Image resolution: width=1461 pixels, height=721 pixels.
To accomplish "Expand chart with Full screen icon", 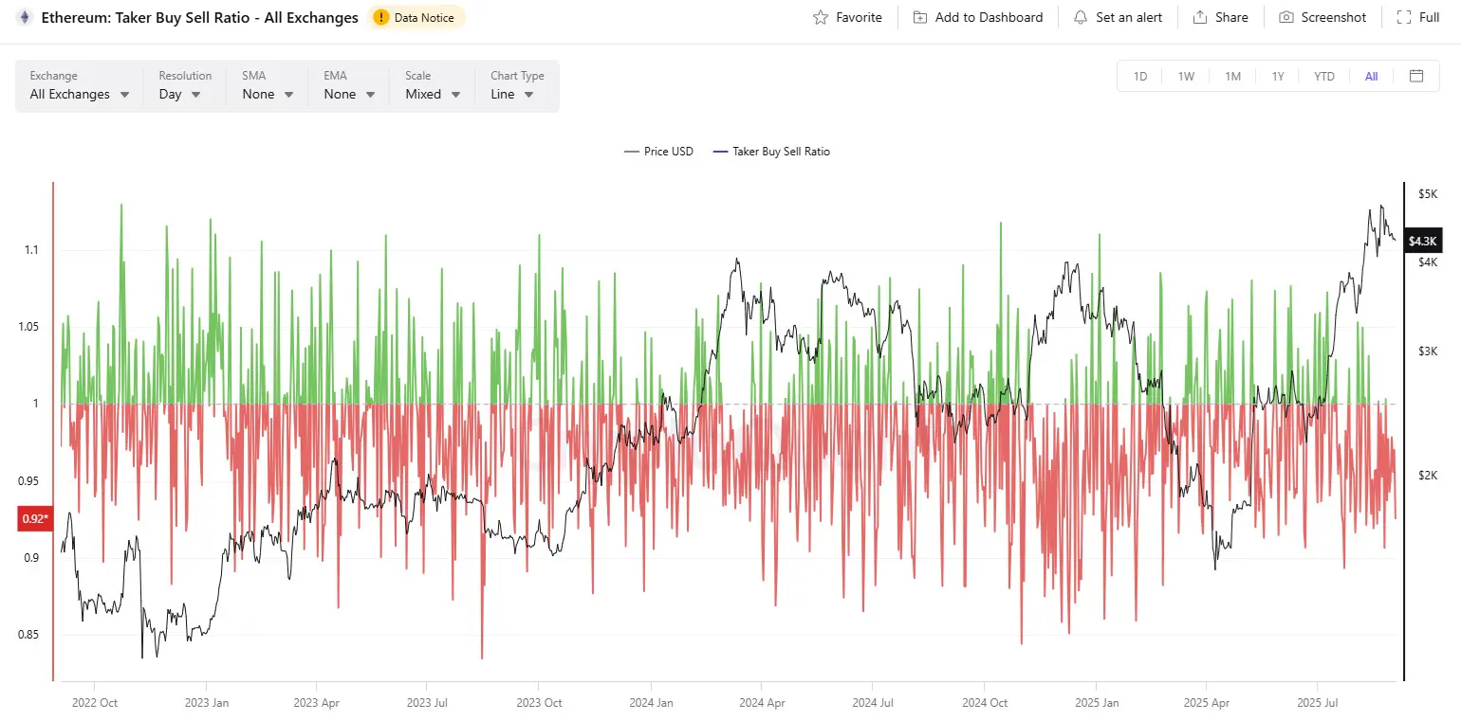I will click(1403, 17).
